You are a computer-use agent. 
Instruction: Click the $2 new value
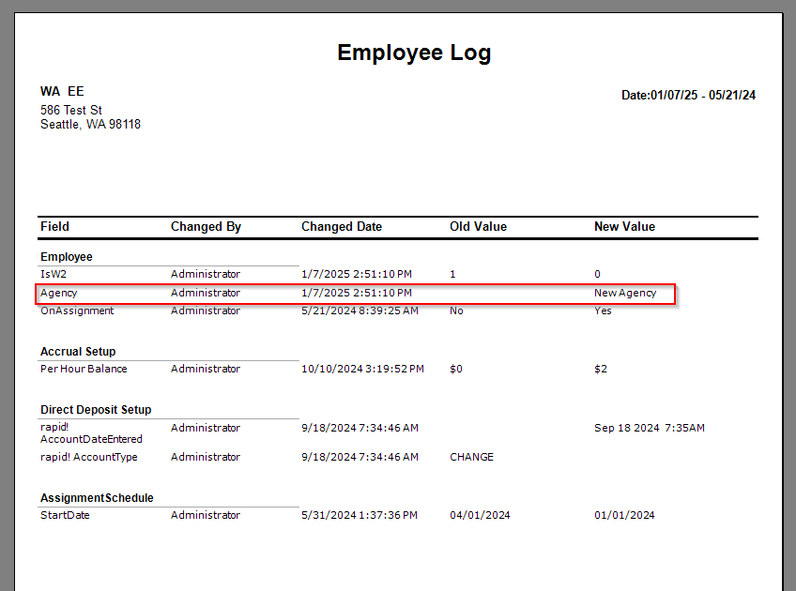(x=601, y=369)
